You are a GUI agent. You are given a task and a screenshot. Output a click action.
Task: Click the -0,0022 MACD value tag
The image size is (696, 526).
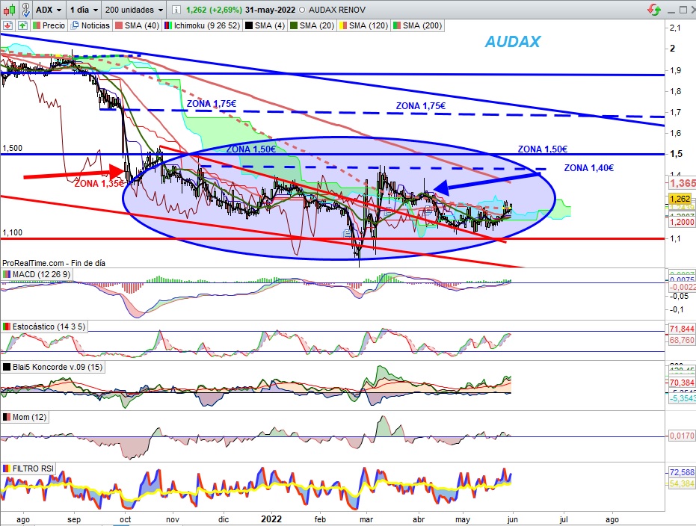(682, 287)
